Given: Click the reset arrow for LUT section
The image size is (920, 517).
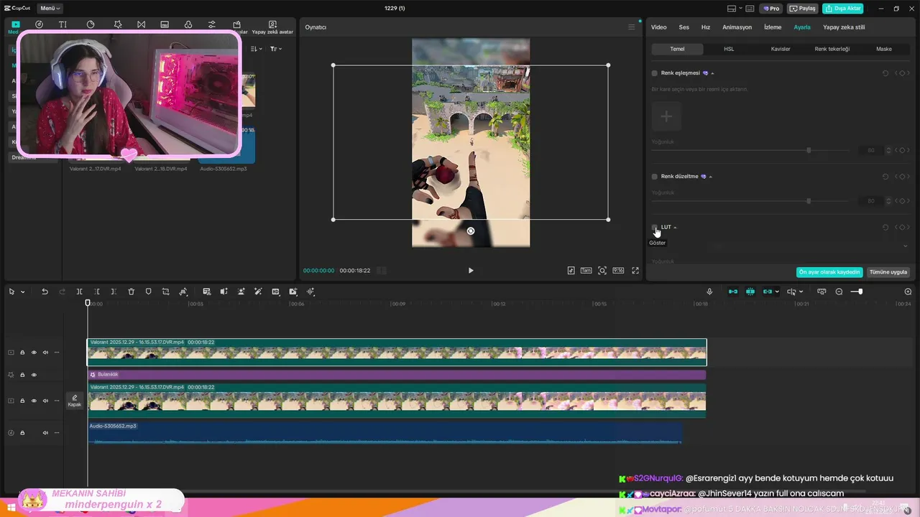Looking at the screenshot, I should [x=885, y=228].
